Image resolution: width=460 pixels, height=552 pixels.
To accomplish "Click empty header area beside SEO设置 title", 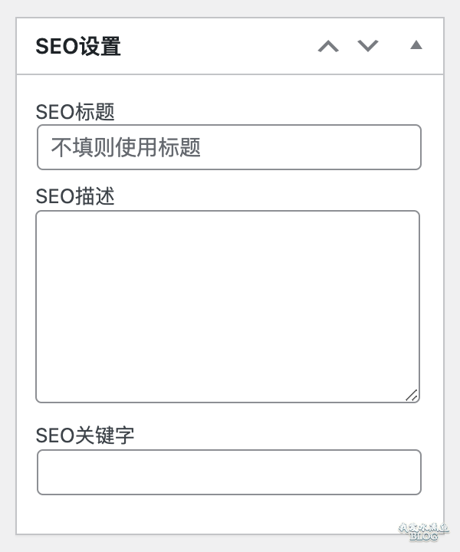I will [219, 46].
